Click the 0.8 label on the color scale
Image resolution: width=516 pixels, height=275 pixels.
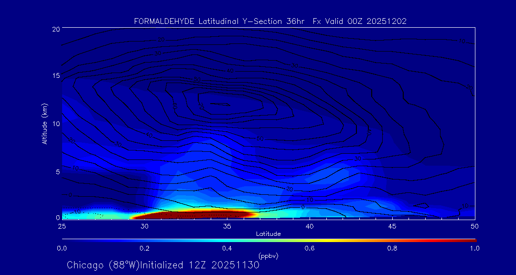coord(392,248)
